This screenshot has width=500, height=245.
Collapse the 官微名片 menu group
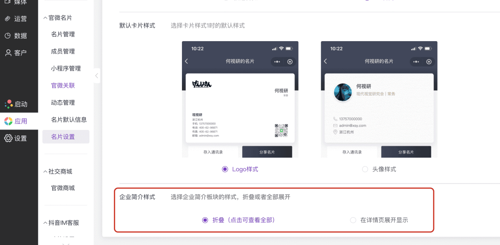click(45, 18)
